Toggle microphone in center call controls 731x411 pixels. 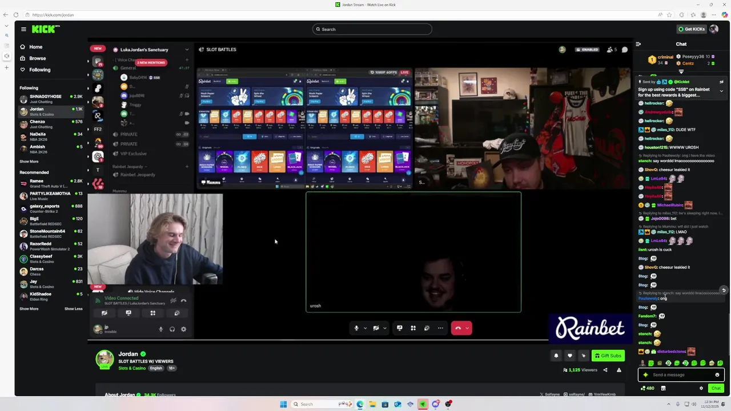(356, 328)
